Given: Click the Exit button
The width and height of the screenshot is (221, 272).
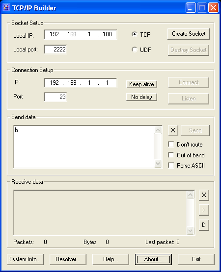Looking at the screenshot, I should (196, 259).
